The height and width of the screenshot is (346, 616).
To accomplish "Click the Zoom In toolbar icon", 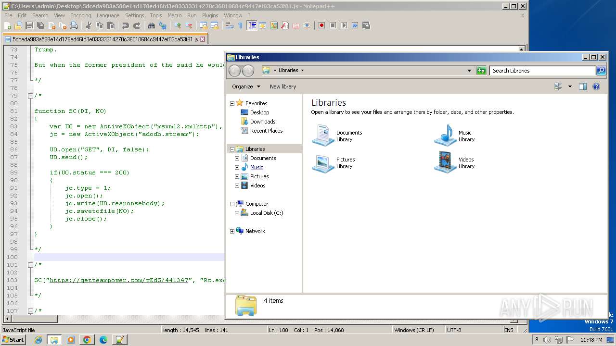I will [x=178, y=25].
